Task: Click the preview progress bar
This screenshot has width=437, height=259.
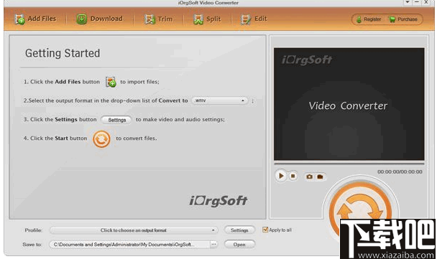Action: [x=349, y=164]
